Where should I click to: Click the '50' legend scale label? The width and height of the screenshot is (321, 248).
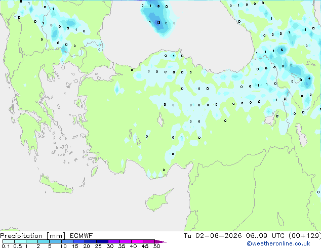pyautogui.click(x=157, y=246)
